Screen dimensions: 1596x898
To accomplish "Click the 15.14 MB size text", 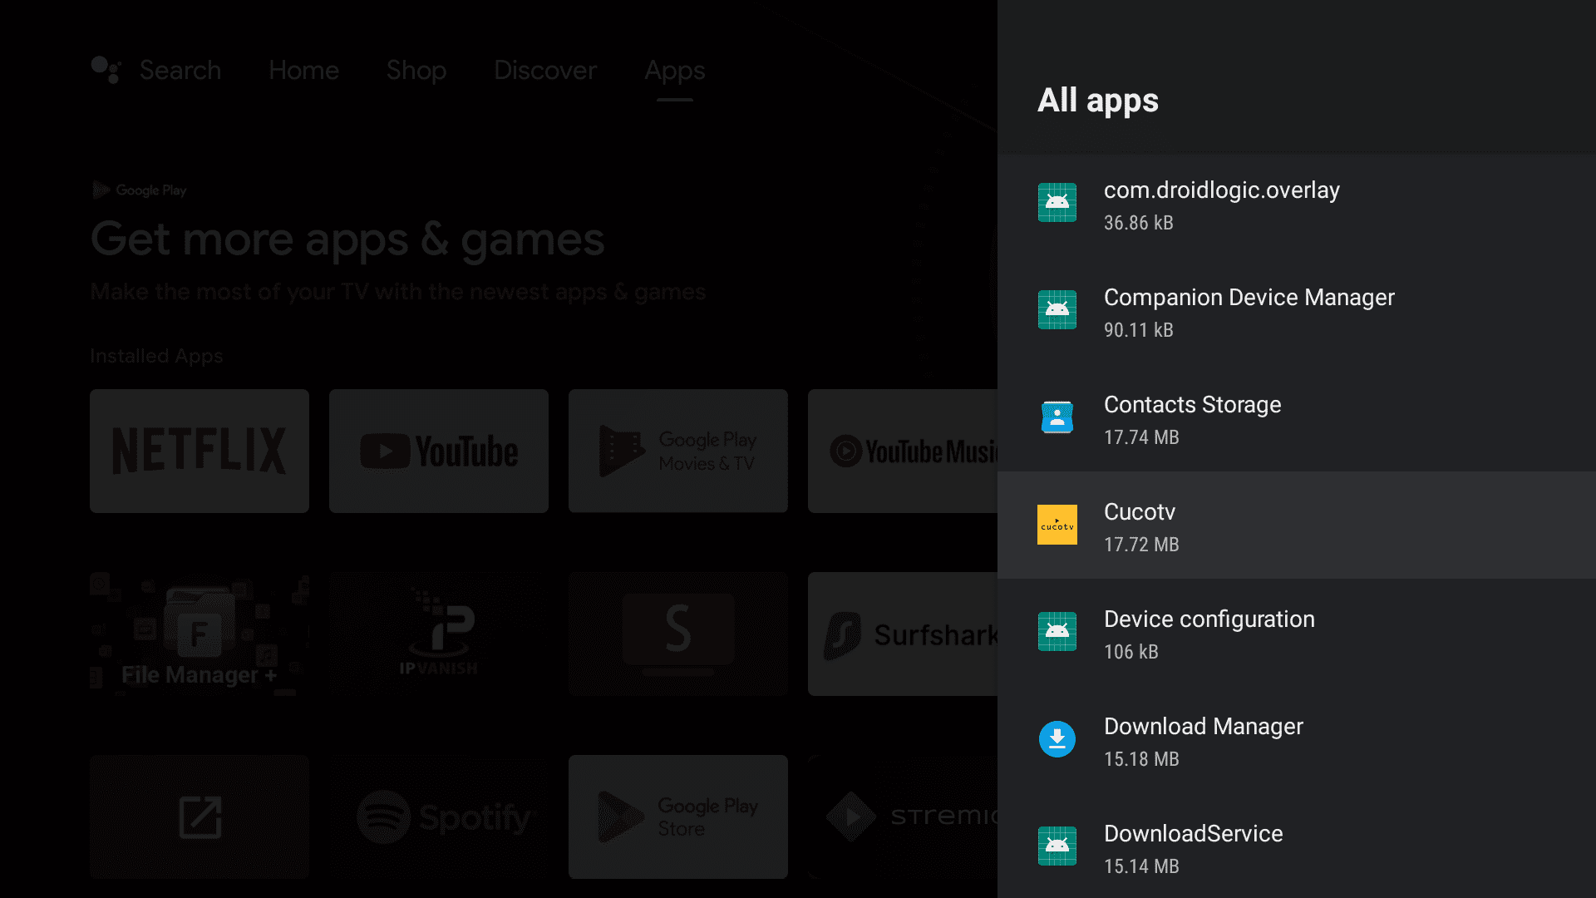I will (1141, 866).
